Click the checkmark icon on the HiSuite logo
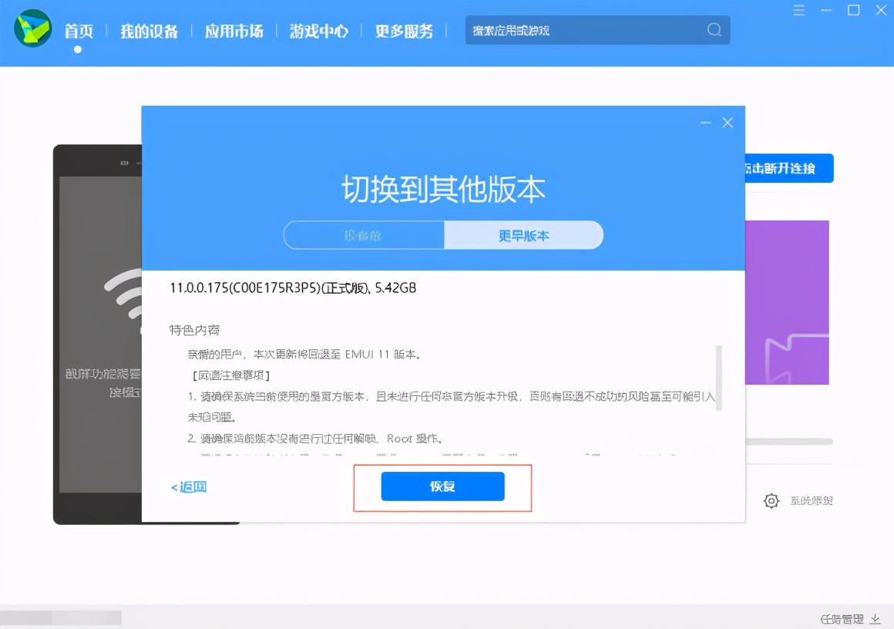Image resolution: width=894 pixels, height=629 pixels. (x=32, y=31)
